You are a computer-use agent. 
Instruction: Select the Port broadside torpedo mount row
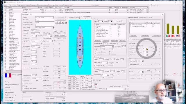pyautogui.click(x=145, y=25)
